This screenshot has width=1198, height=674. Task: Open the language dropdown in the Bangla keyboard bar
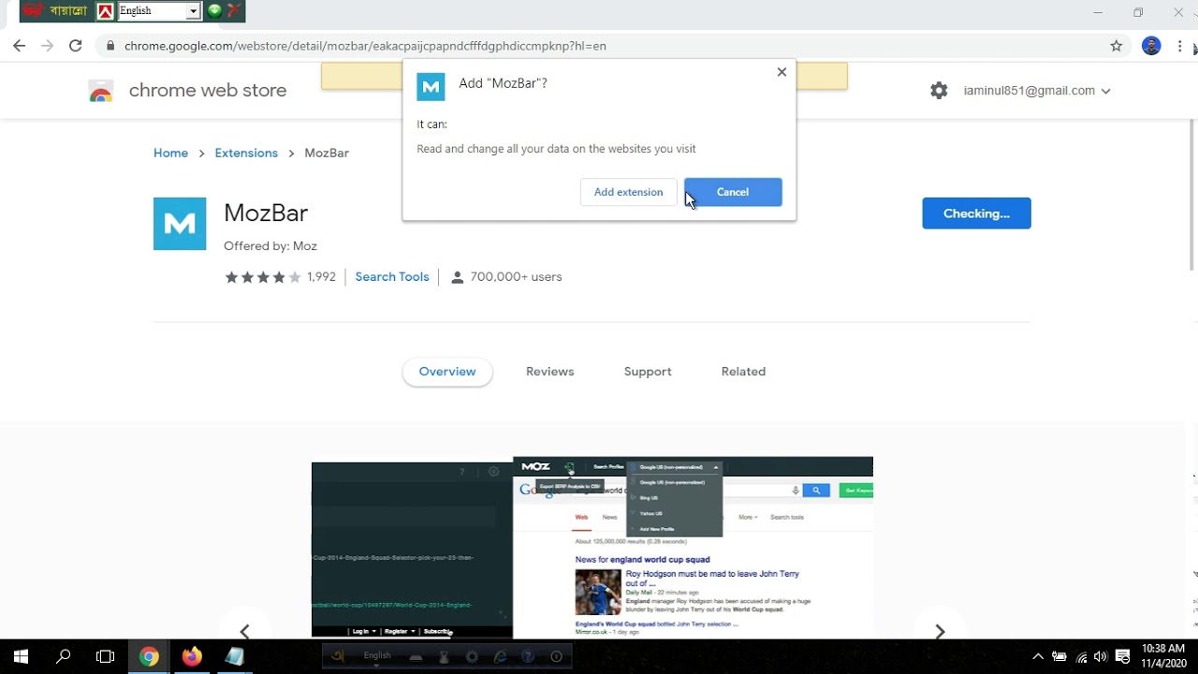coord(193,11)
